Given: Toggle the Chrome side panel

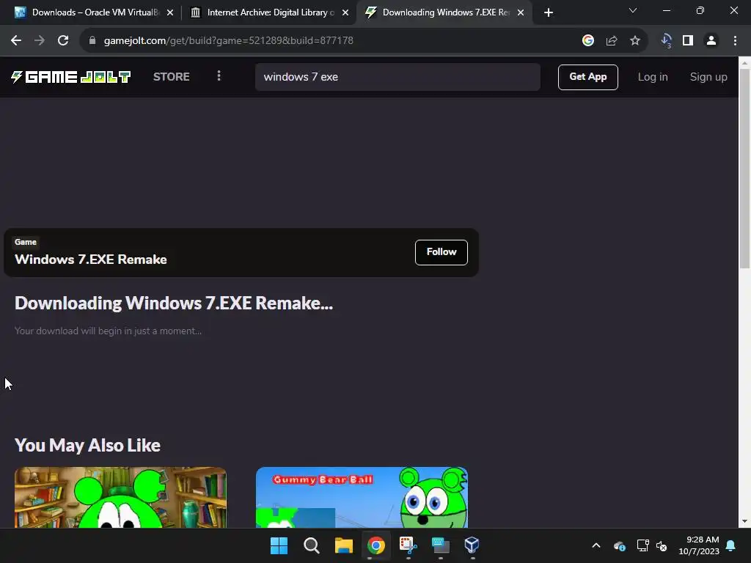Looking at the screenshot, I should click(688, 41).
